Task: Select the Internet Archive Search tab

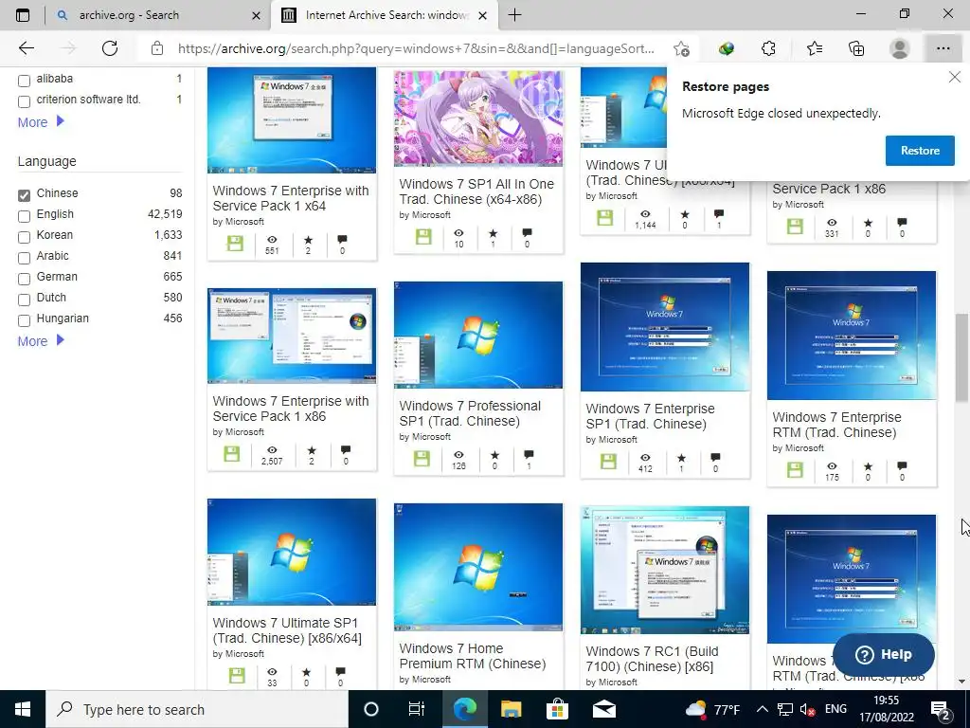Action: click(384, 15)
